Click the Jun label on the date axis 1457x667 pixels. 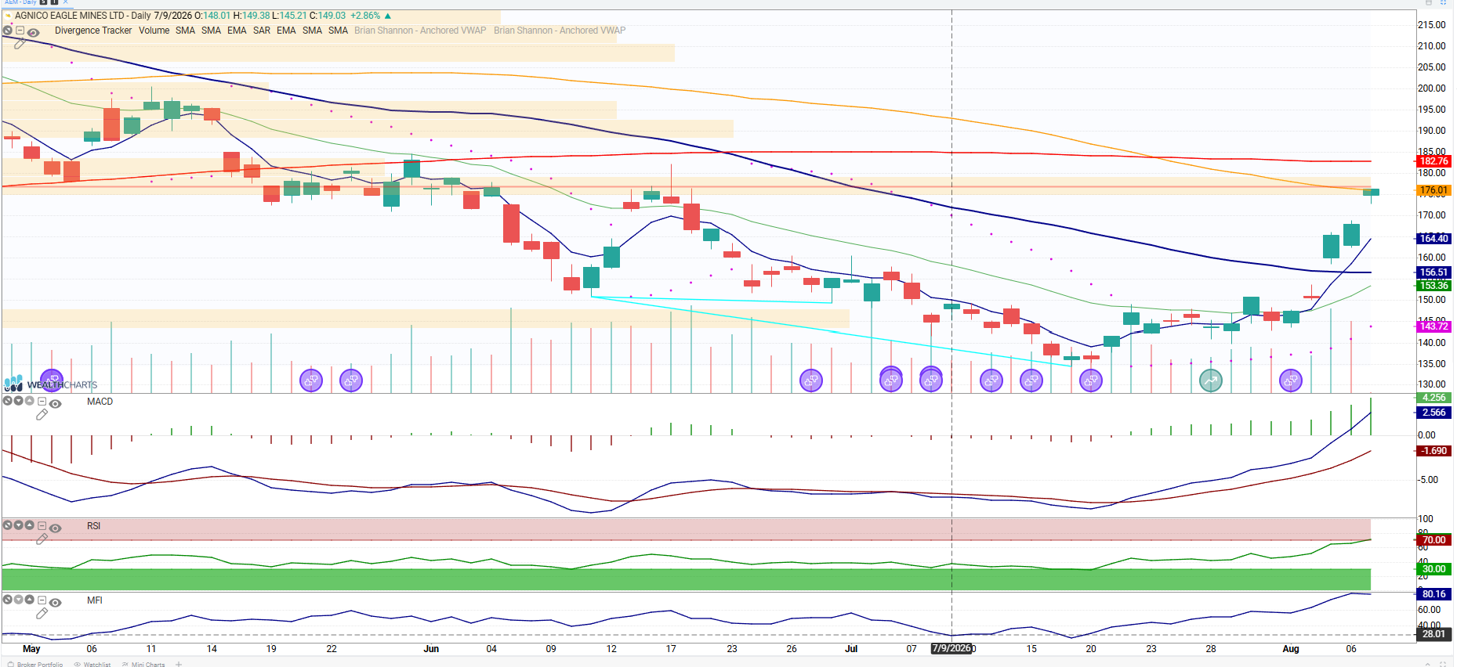coord(431,649)
